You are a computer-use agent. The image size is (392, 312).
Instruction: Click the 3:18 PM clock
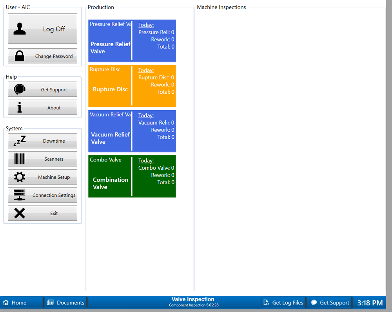(x=370, y=303)
